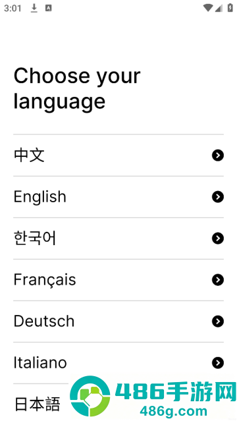Tap the arrow icon beside 한국어
The width and height of the screenshot is (237, 421).
click(x=218, y=239)
